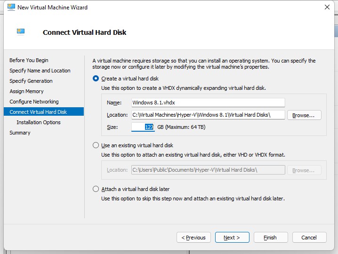338x254 pixels.
Task: Click the Size field showing 127
Action: pos(143,127)
